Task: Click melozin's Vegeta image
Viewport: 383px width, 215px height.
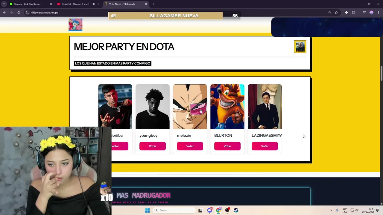Action: [x=190, y=107]
